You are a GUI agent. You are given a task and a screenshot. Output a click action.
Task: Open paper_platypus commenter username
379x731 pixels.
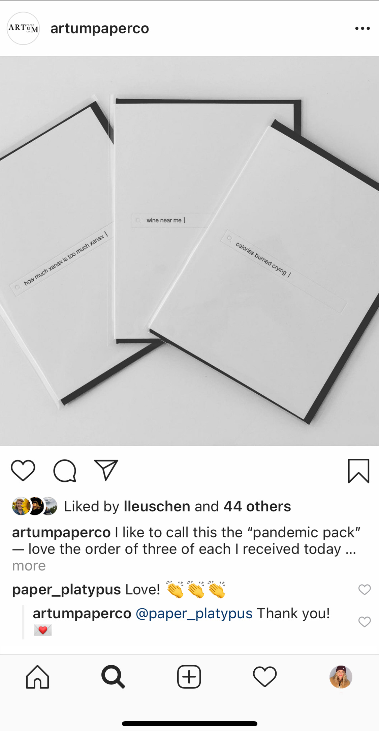coord(66,590)
